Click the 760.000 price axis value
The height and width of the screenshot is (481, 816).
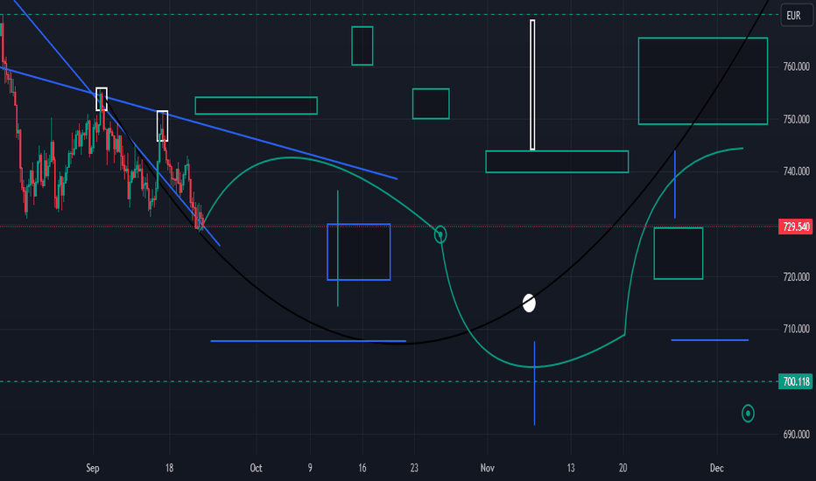[x=796, y=66]
